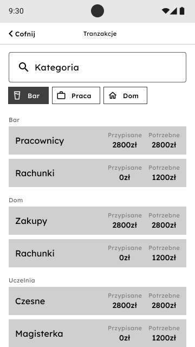Enable the Praca category filter
Viewport: 195px width, 347px height.
(76, 95)
